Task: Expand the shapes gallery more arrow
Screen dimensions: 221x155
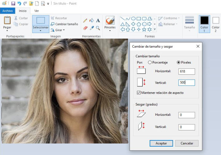Action: (x=155, y=29)
